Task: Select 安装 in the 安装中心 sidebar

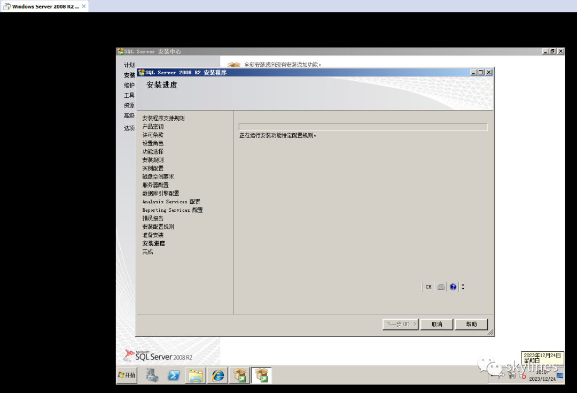Action: coord(129,75)
